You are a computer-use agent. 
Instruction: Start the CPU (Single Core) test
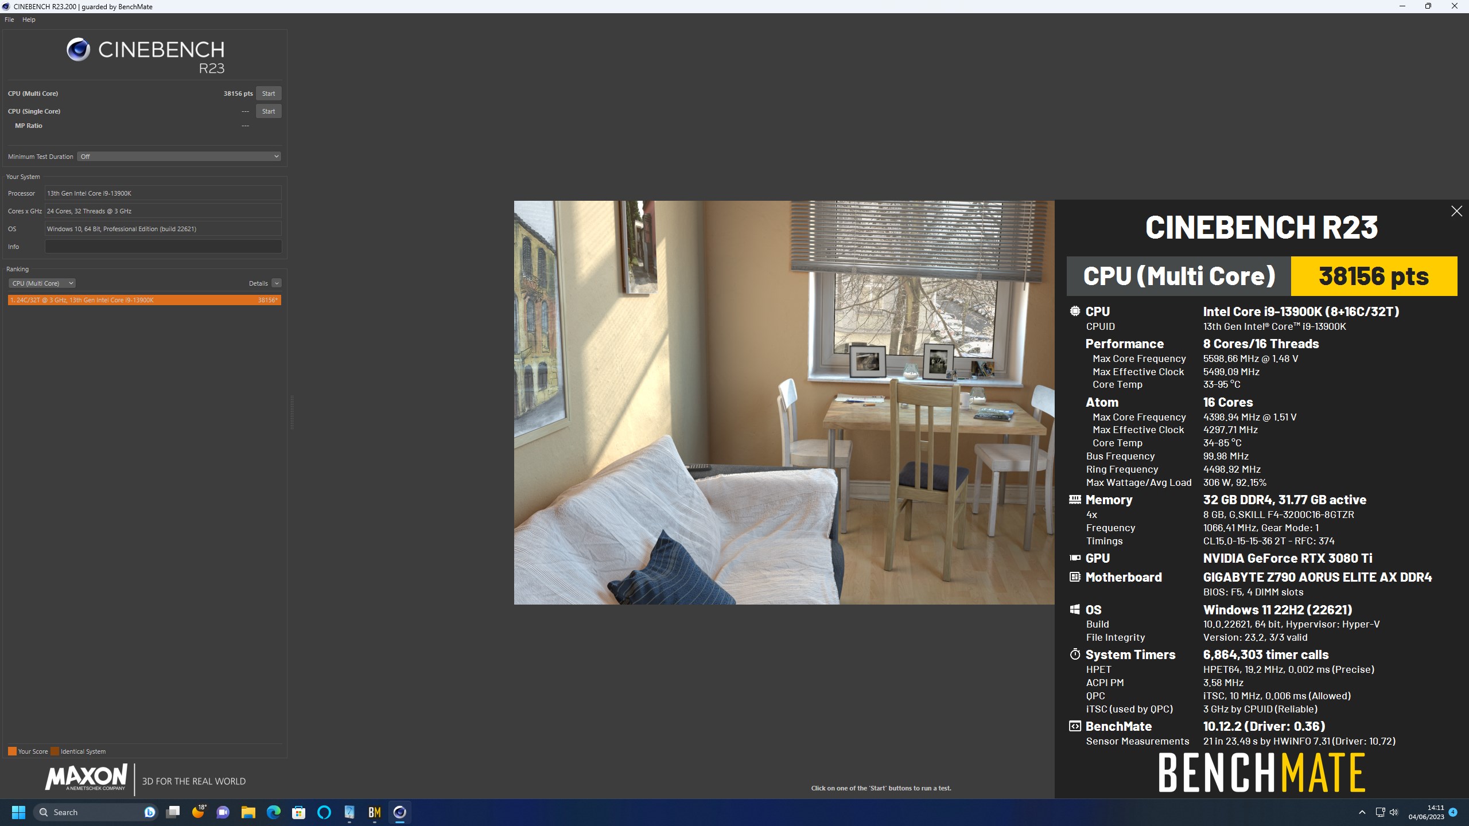pyautogui.click(x=268, y=111)
